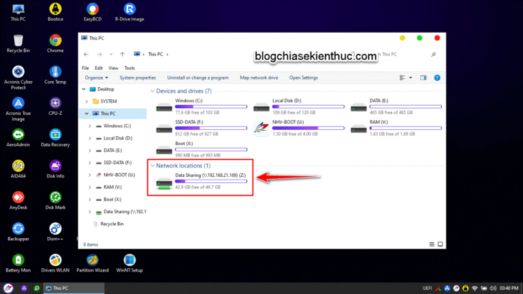Collapse the Devices and drives group
523x294 pixels.
click(x=153, y=91)
